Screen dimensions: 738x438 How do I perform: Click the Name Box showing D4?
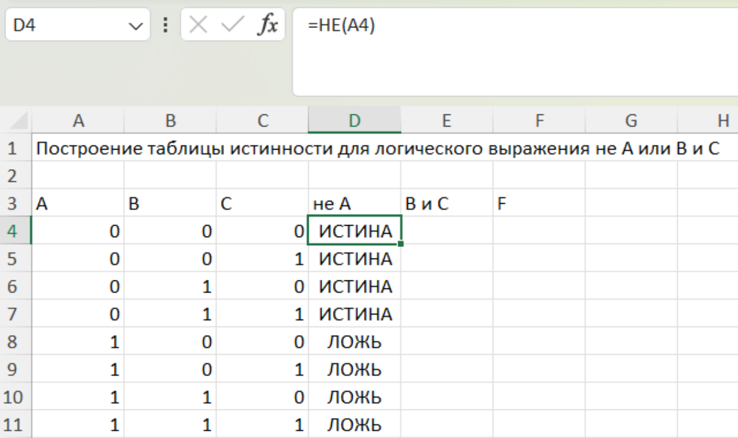tap(77, 26)
